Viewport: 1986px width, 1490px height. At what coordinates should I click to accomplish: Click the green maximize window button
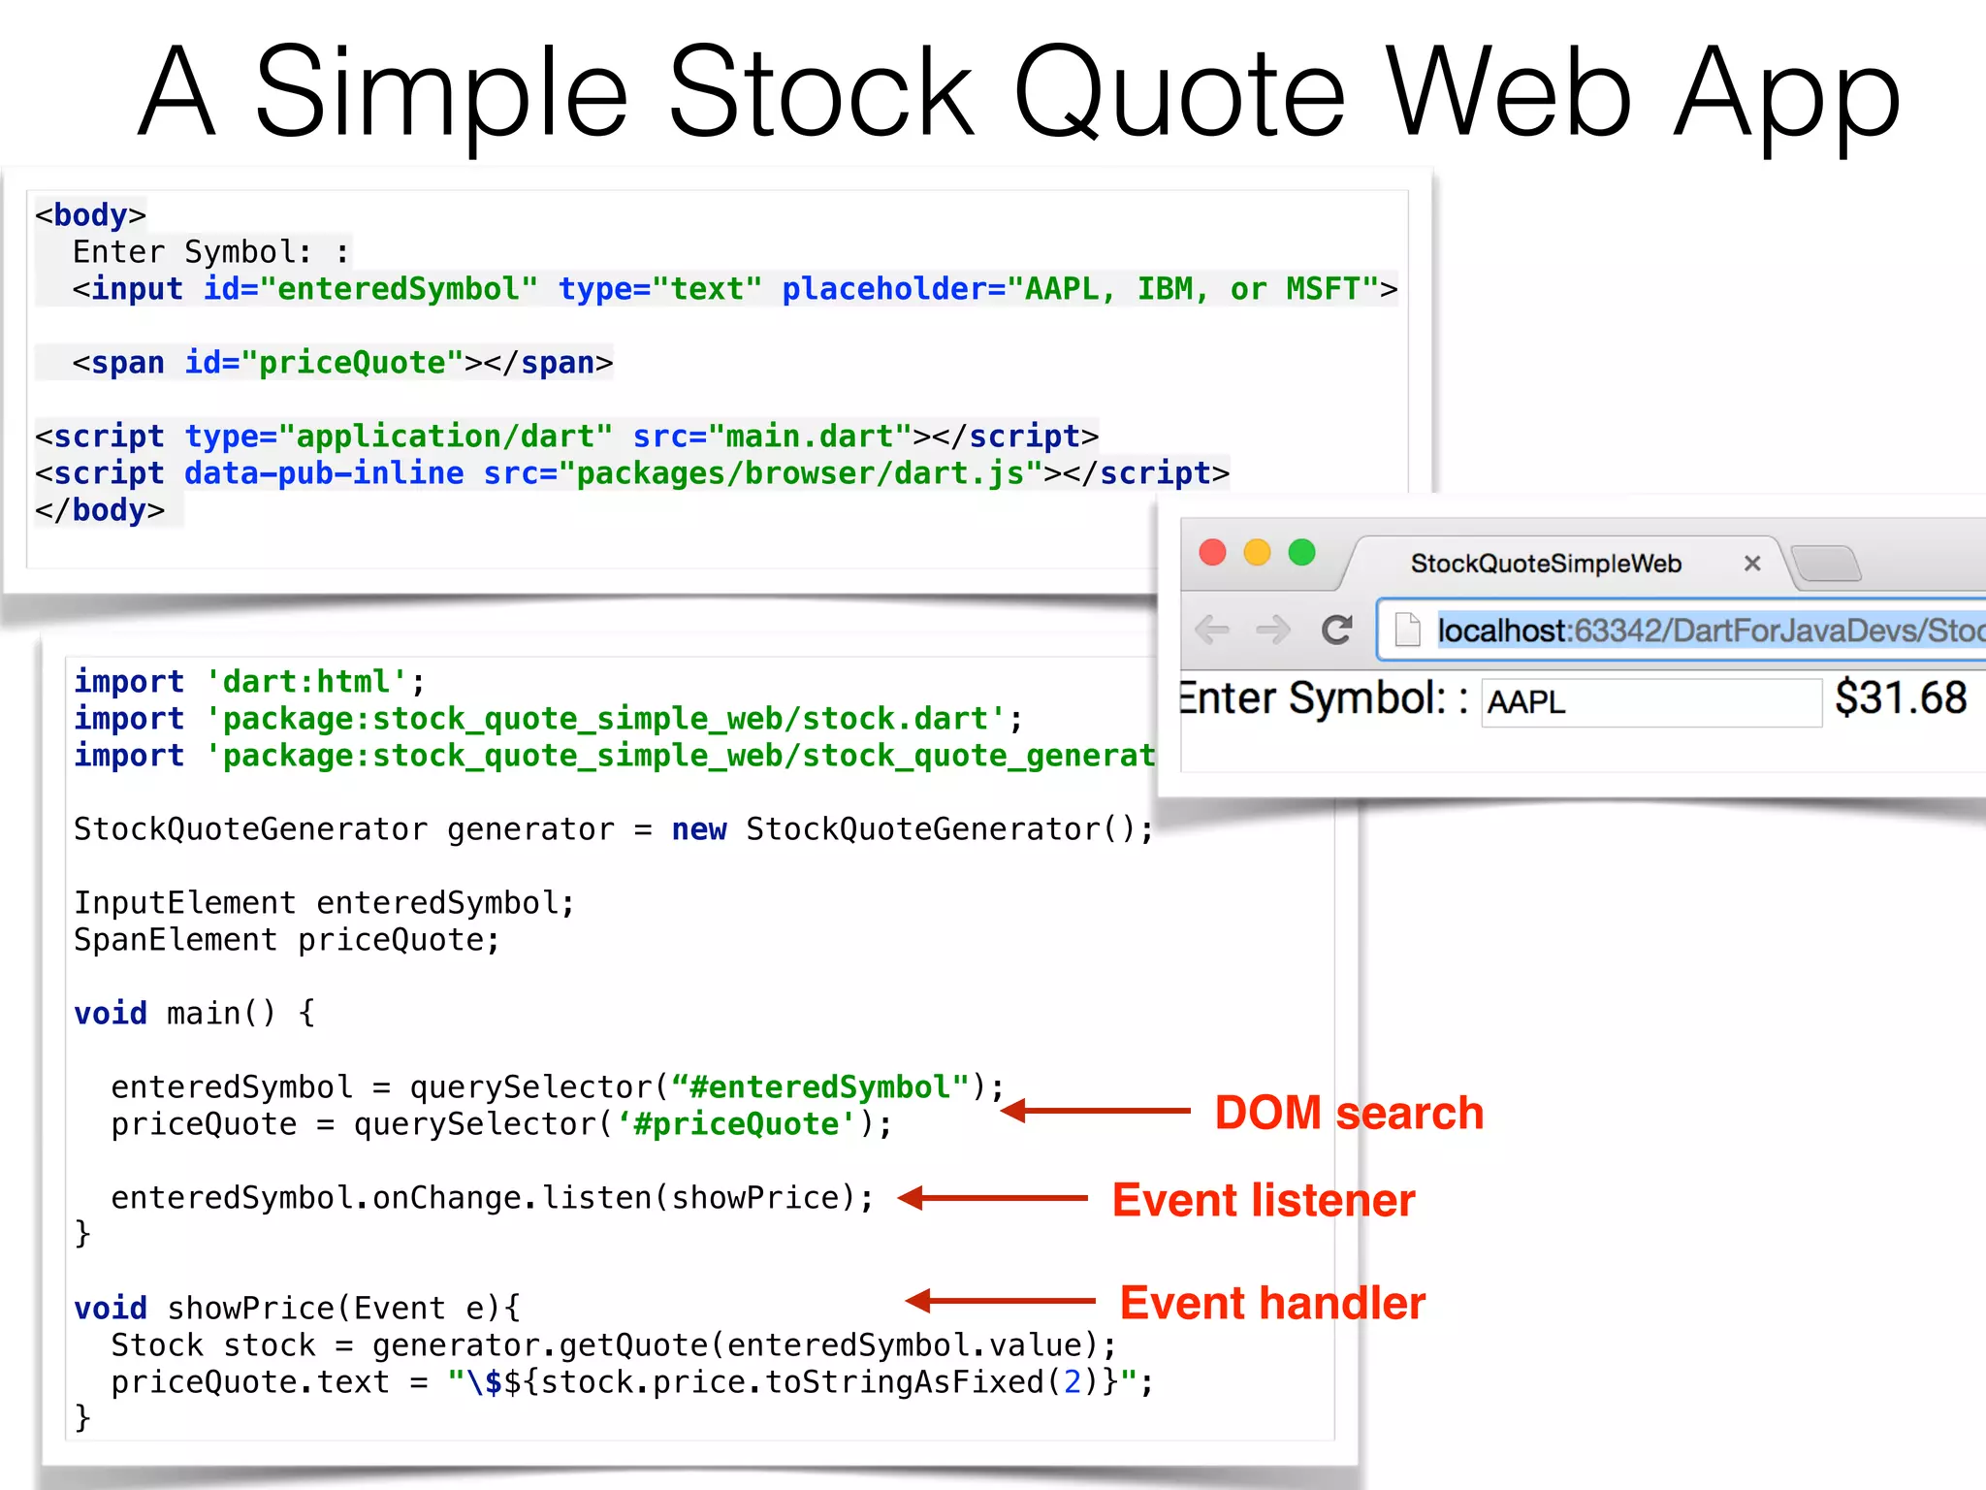click(1301, 553)
